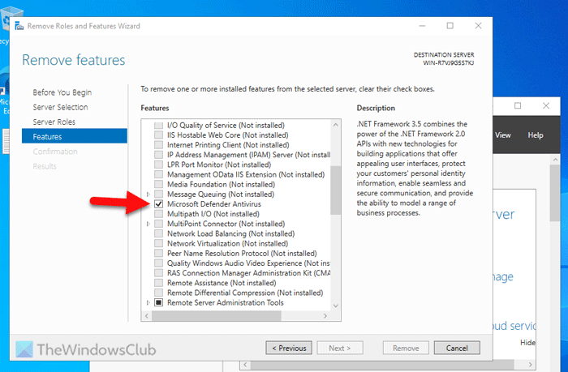This screenshot has width=568, height=372.
Task: Expand the Message Queuing tree node
Action: 148,195
